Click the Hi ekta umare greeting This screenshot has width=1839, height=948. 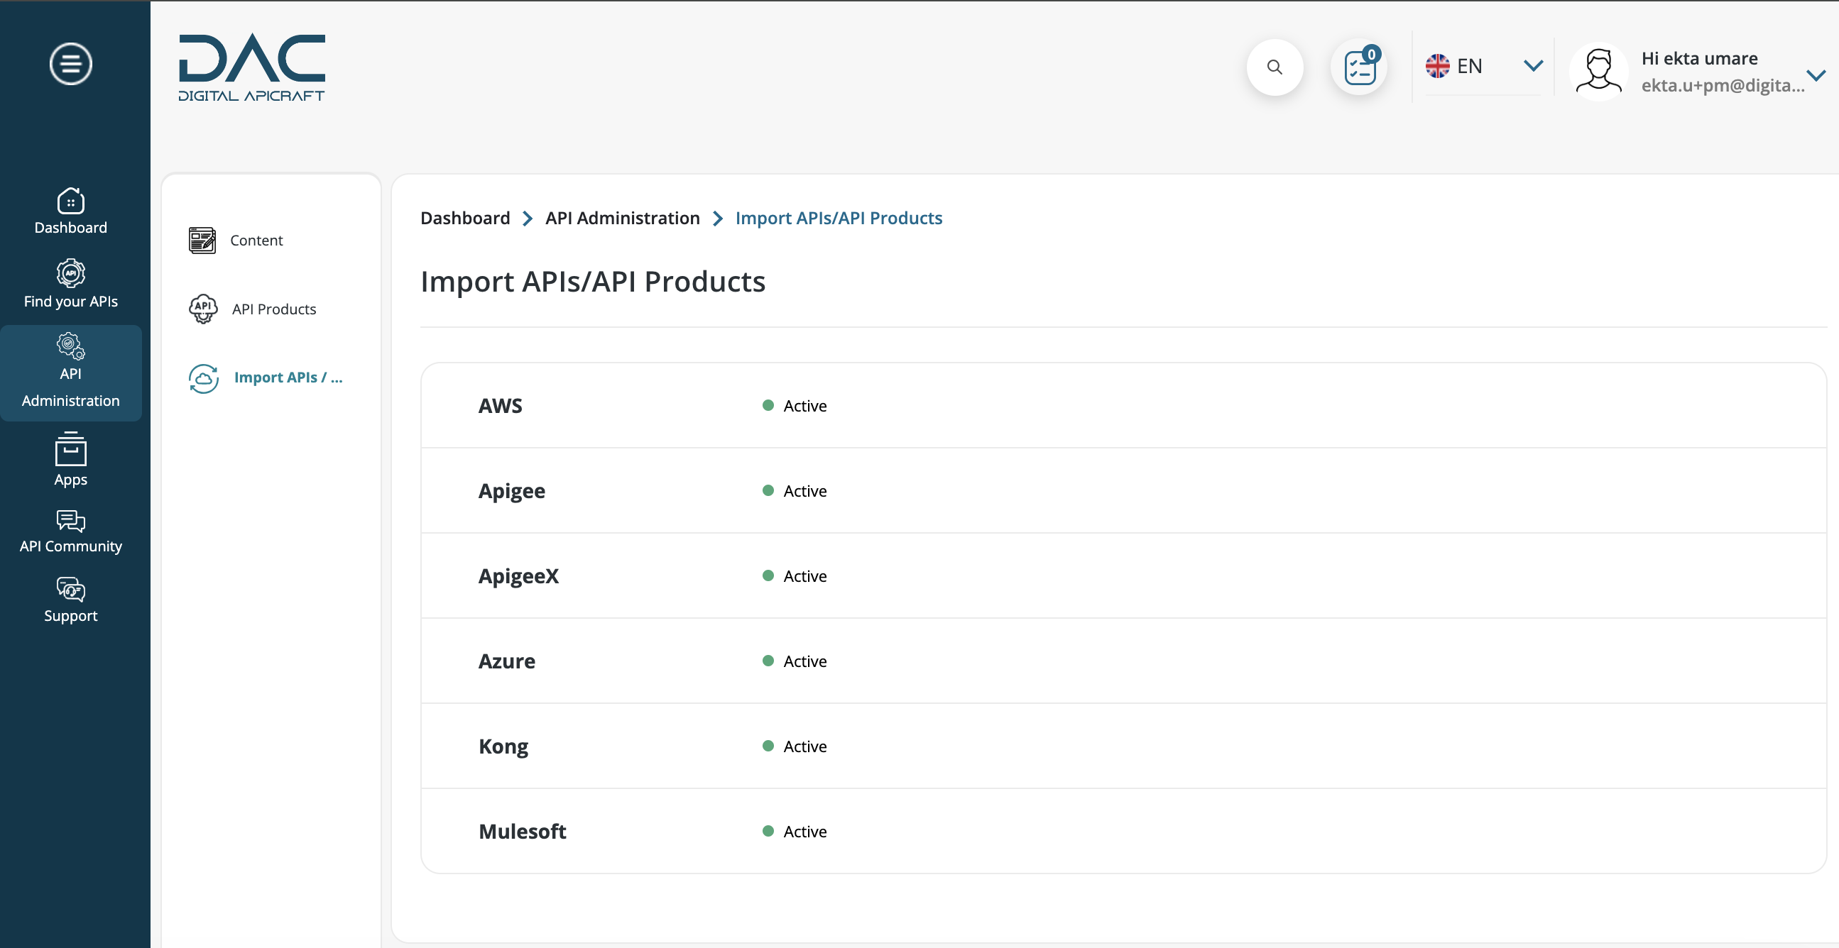[x=1699, y=58]
